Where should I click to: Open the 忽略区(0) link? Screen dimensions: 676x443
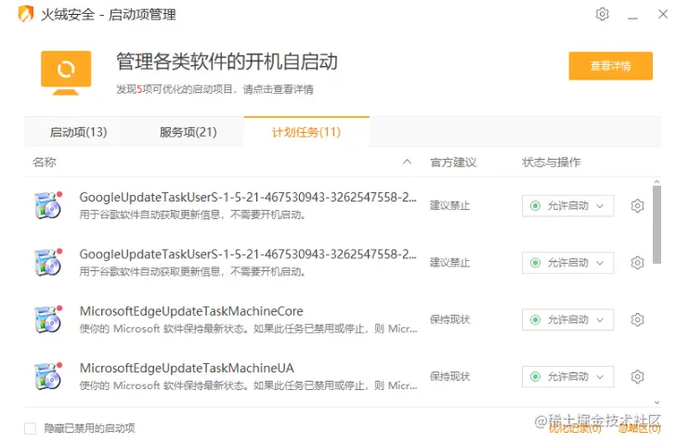coord(640,428)
